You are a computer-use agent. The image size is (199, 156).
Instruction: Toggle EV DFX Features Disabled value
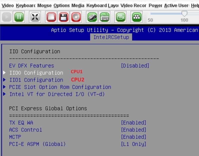click(x=135, y=66)
